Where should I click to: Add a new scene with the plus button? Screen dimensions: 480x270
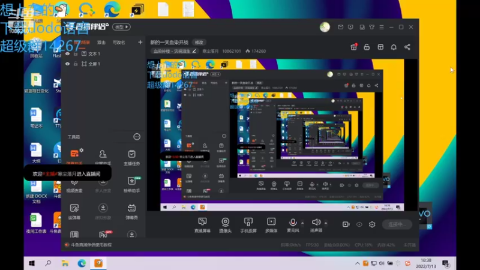coord(140,42)
